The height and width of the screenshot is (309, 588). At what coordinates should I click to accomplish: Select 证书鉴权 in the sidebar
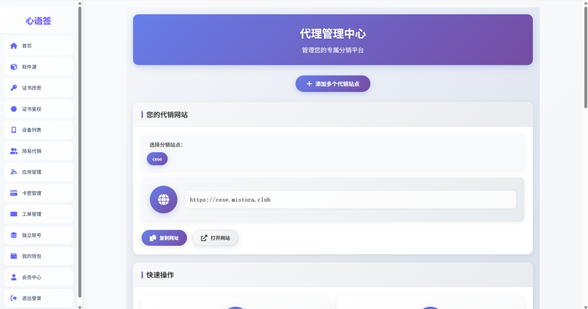click(x=38, y=109)
